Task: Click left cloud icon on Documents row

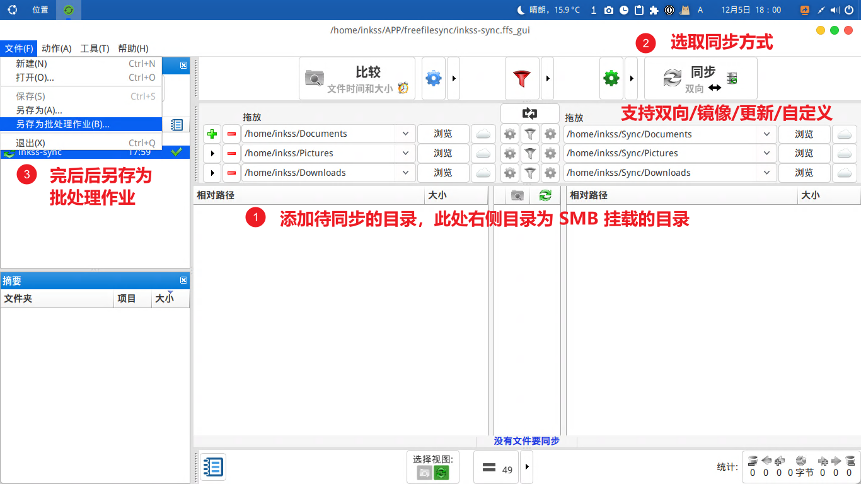Action: pos(483,134)
